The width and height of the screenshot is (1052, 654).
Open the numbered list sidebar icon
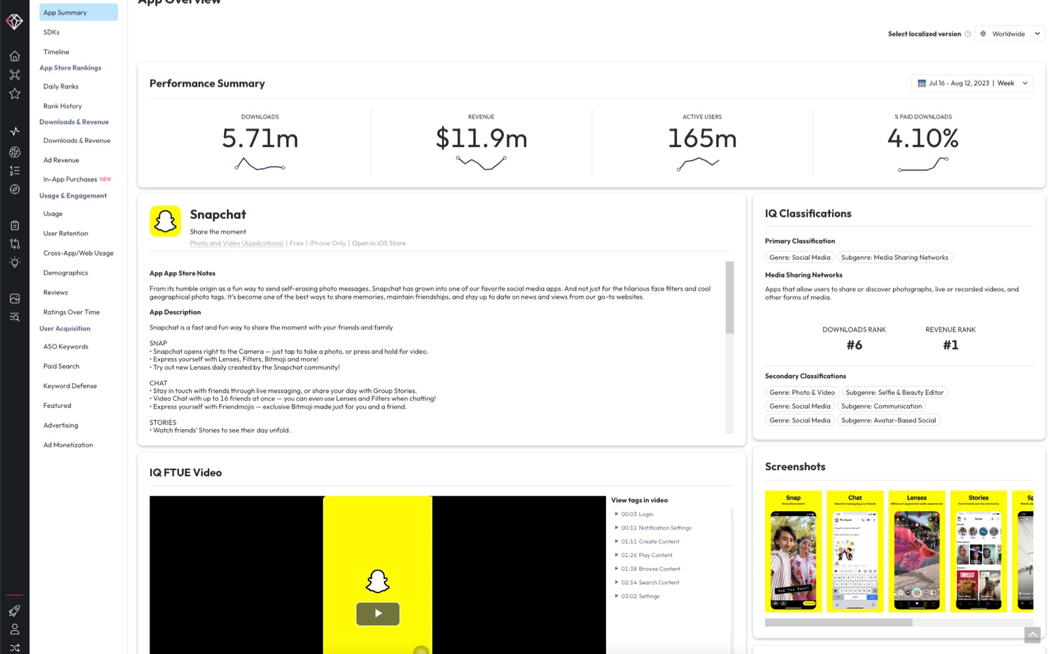[14, 171]
